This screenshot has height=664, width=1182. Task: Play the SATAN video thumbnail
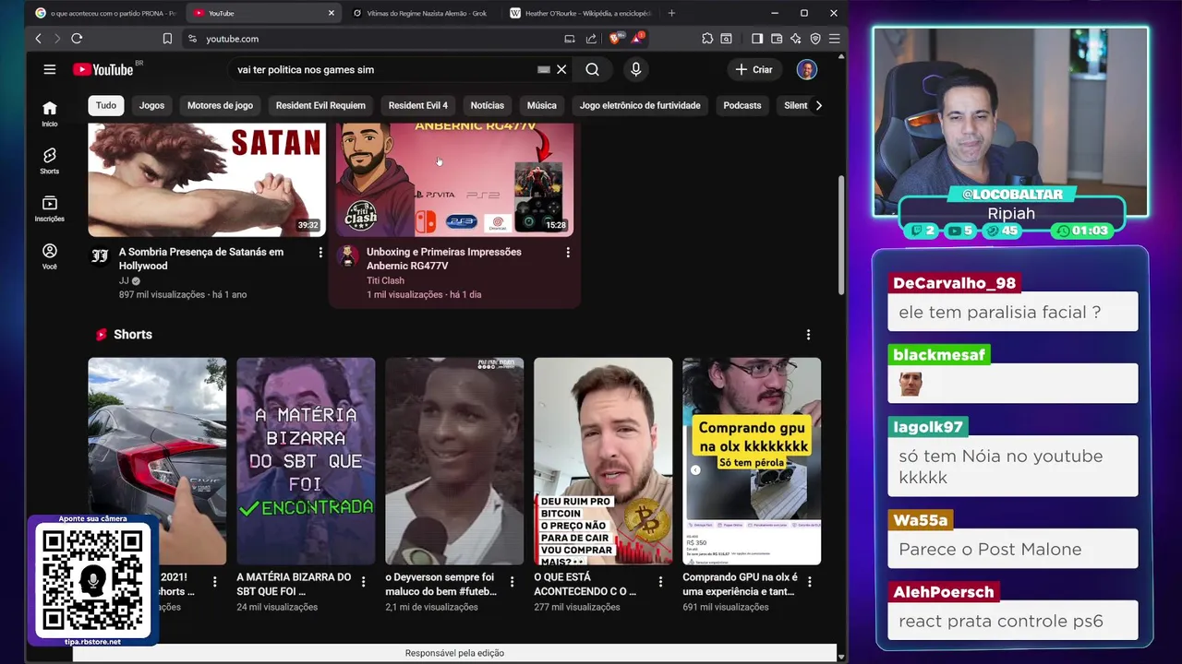click(207, 179)
